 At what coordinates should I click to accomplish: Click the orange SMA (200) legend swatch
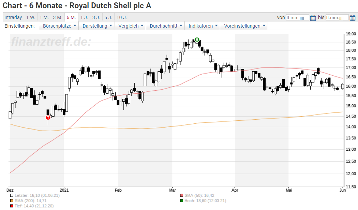[12, 201]
